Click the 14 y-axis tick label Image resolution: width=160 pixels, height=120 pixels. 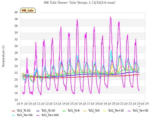coord(16,100)
